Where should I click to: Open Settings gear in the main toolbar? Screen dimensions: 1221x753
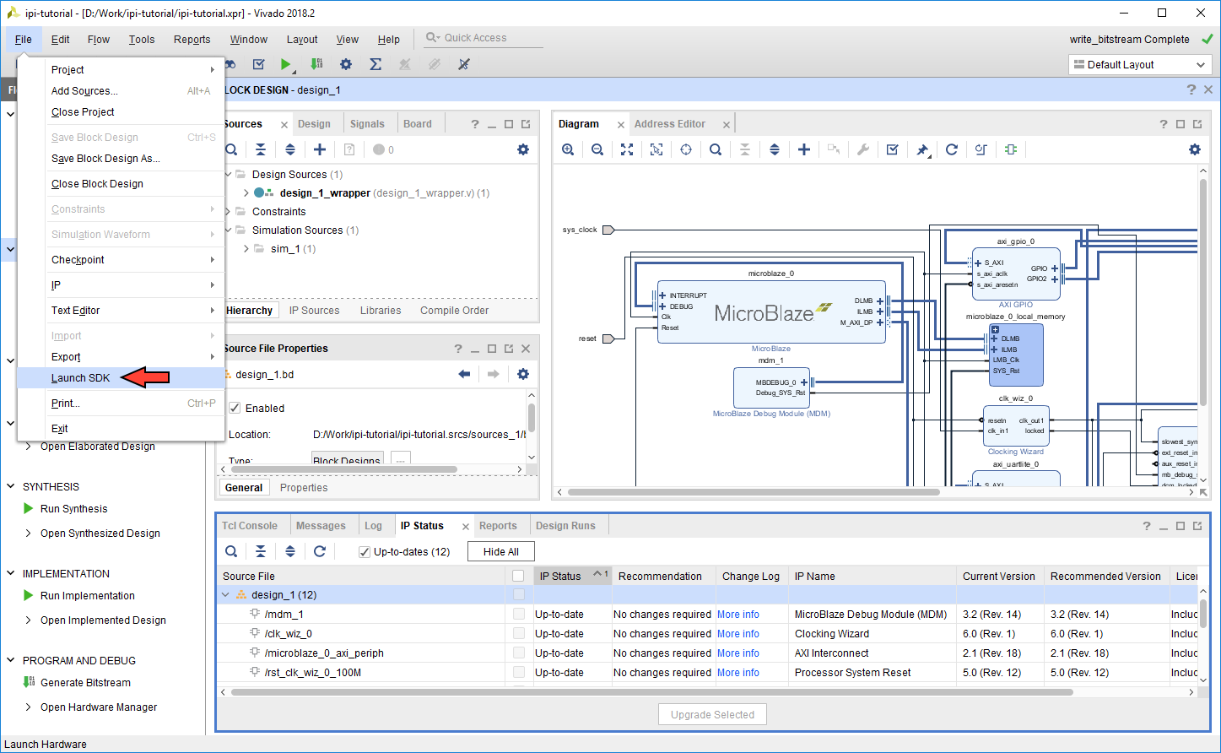[x=346, y=64]
